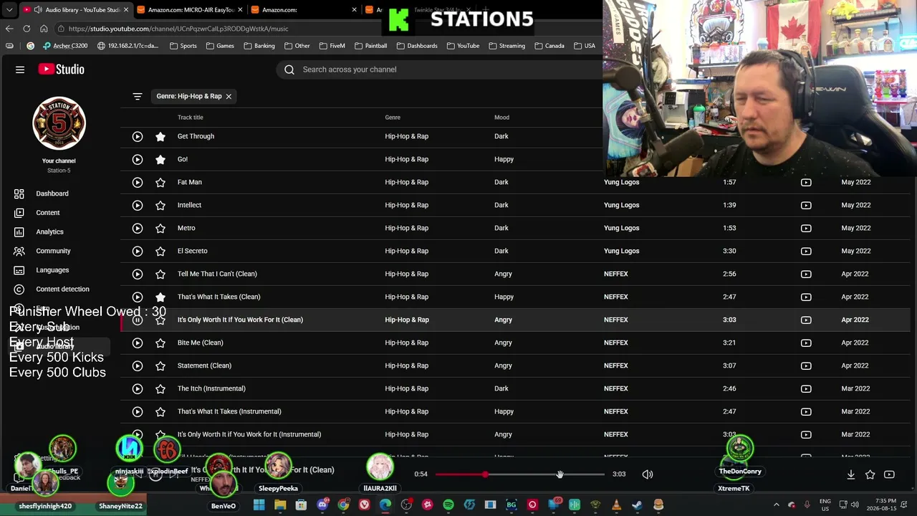Viewport: 917px width, 516px height.
Task: Play the track Intellect
Action: (x=138, y=205)
